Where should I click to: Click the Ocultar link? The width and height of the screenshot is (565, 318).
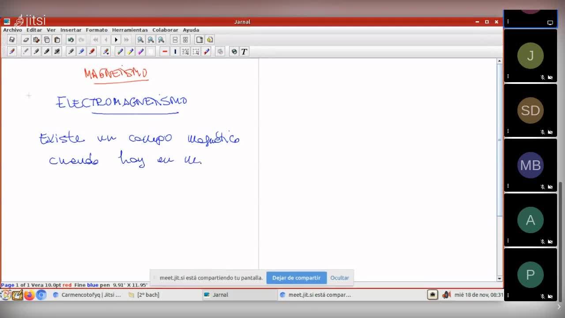coord(339,278)
